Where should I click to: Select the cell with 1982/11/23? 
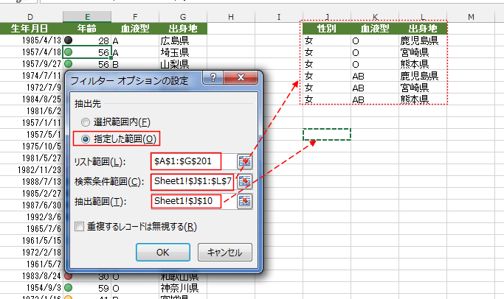coord(31,169)
